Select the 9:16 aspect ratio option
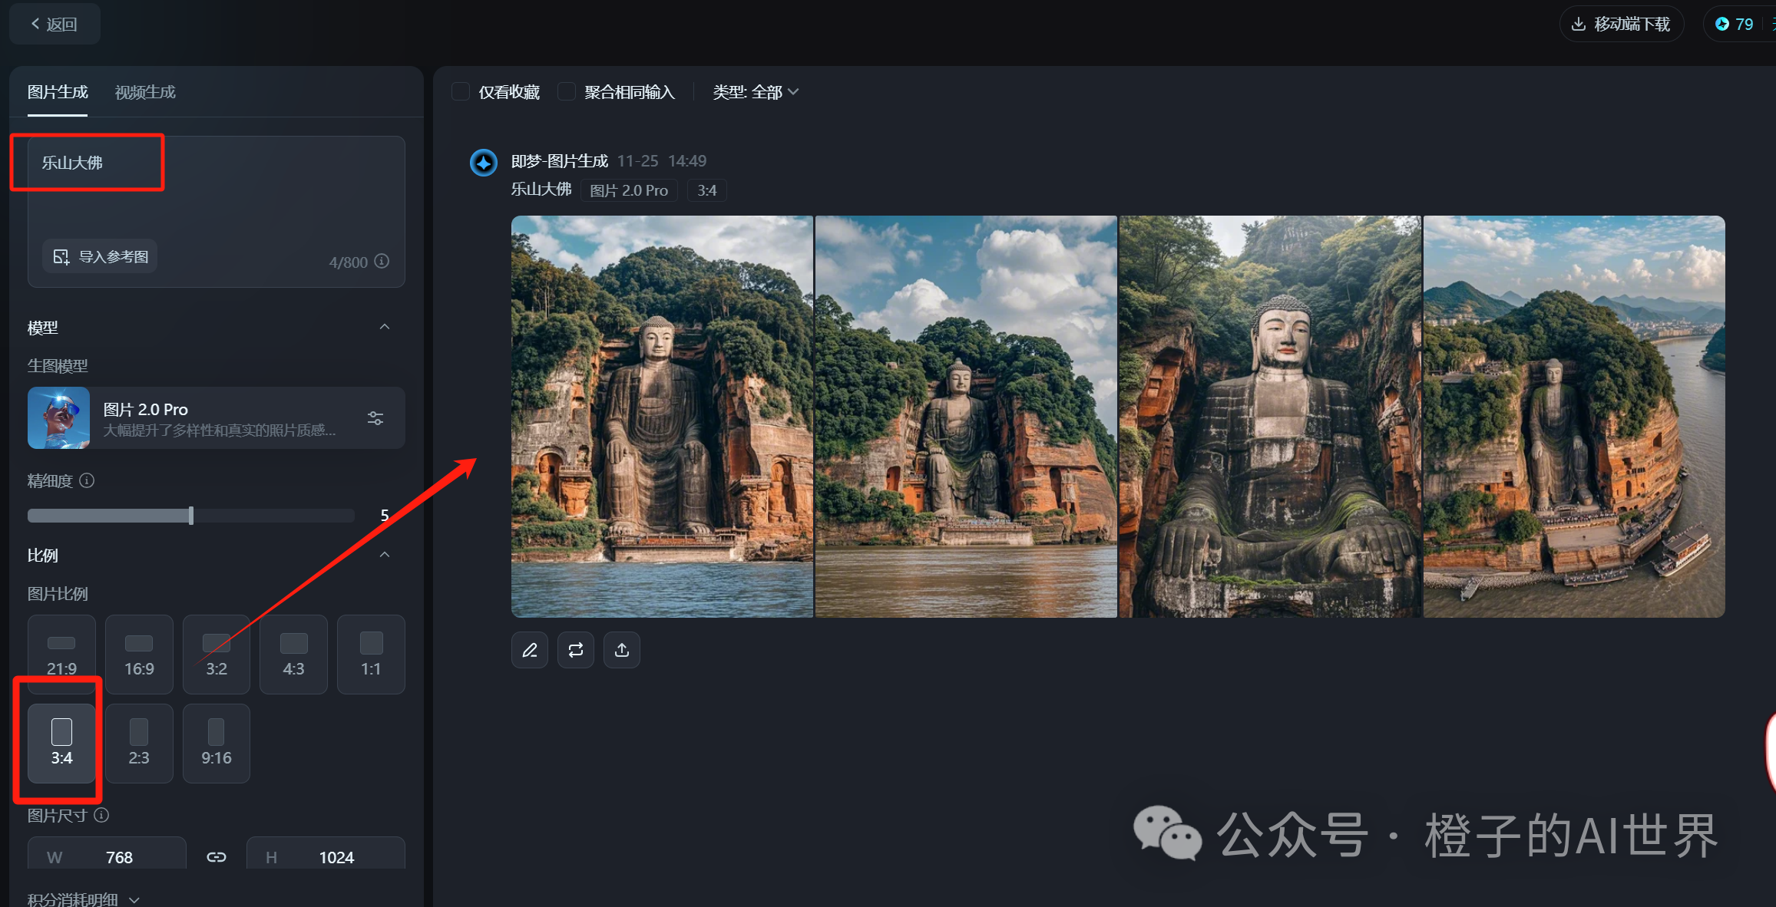1776x907 pixels. (x=217, y=743)
